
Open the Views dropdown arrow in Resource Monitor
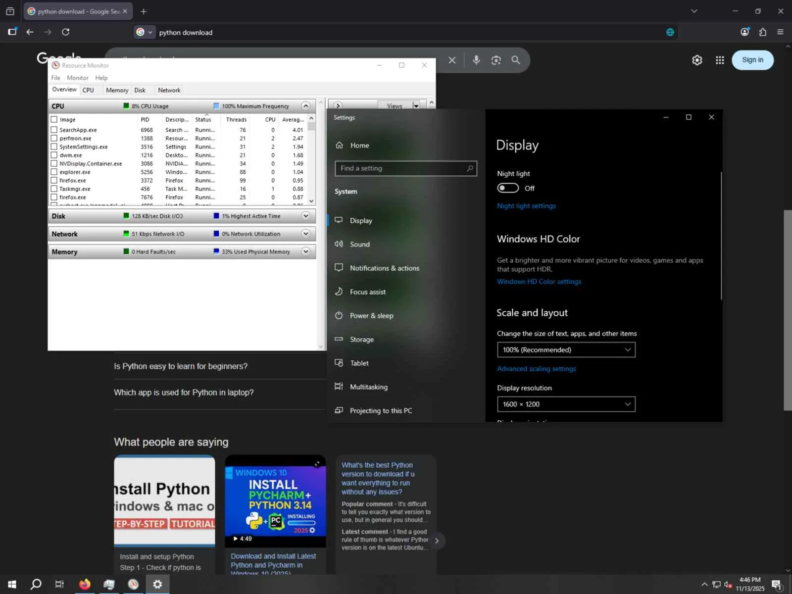(416, 106)
